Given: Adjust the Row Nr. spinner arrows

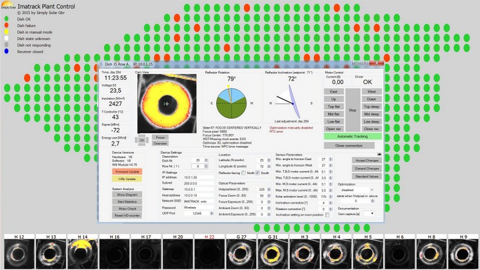Looking at the screenshot, I should (x=206, y=166).
